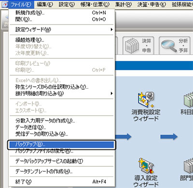
Task: Open the 決算・申告(K) menu
Action: (x=152, y=4)
